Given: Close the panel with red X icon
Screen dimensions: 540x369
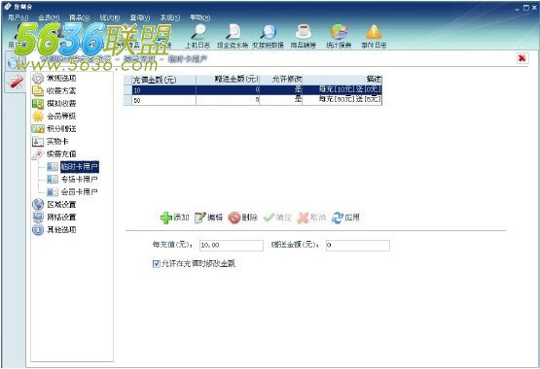Looking at the screenshot, I should tap(522, 58).
